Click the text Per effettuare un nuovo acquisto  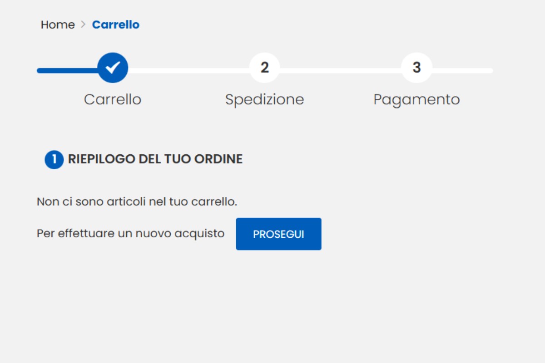click(x=130, y=233)
